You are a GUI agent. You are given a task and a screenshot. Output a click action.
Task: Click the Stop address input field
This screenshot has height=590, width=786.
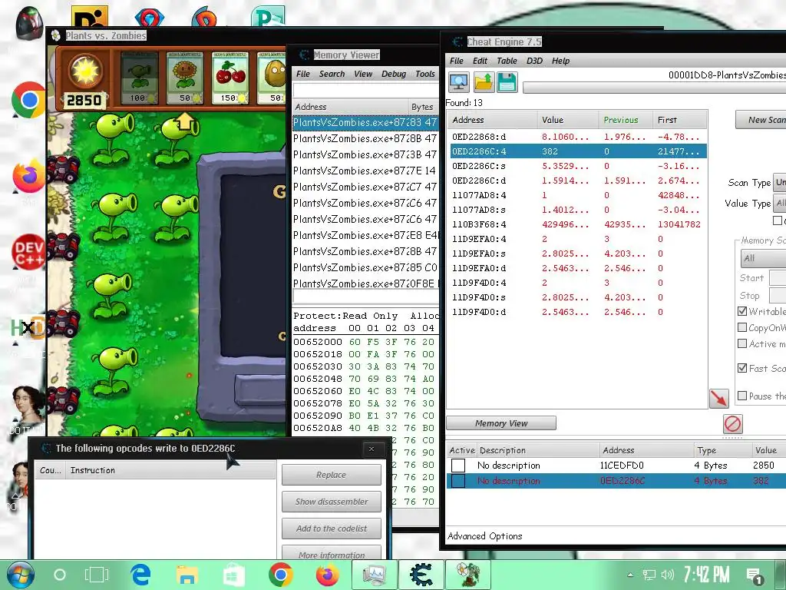[778, 296]
